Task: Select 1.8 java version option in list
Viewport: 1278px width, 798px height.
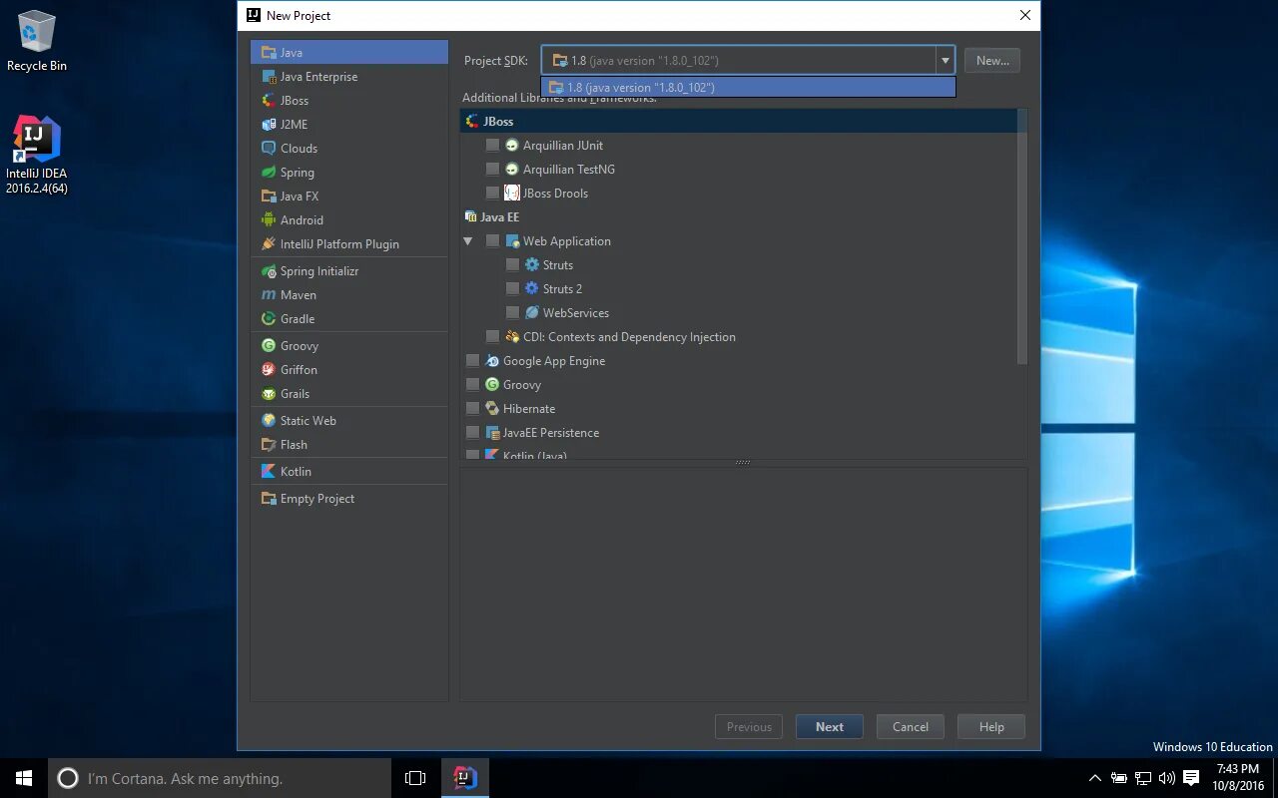Action: (748, 87)
